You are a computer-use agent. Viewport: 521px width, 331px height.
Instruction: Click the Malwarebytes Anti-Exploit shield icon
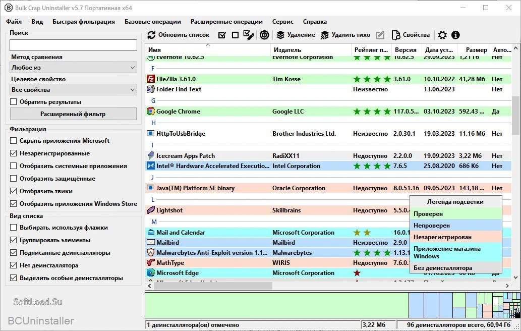(151, 253)
